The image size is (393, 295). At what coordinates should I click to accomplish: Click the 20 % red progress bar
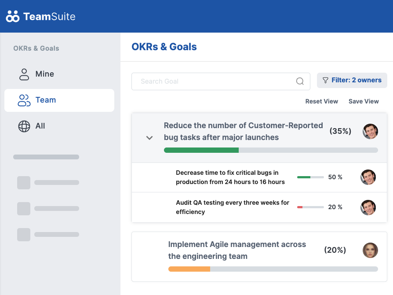pyautogui.click(x=310, y=207)
